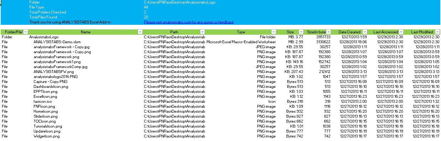Screen dimensions: 441x141
Task: Open the Size column filter dropdown
Action: 301,32
